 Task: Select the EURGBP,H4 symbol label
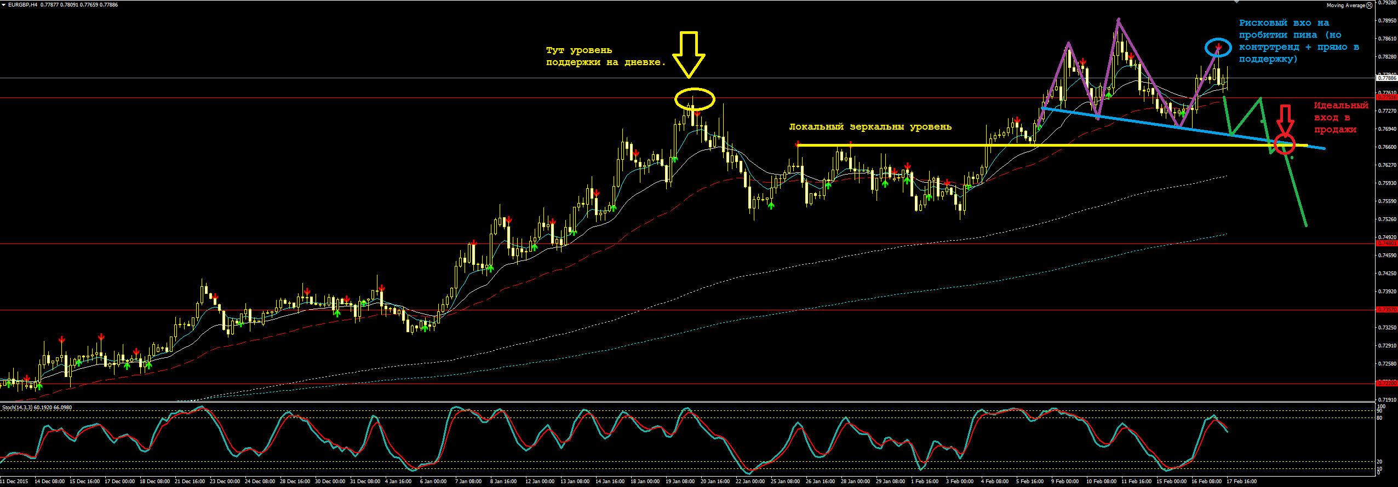pos(22,5)
